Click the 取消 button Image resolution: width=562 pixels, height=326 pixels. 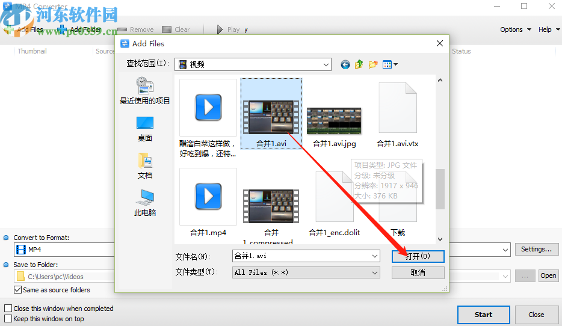(x=418, y=273)
